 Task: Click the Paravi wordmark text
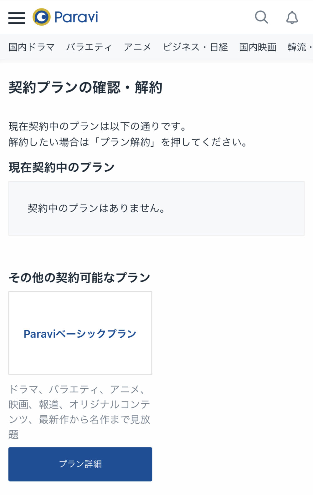[76, 17]
